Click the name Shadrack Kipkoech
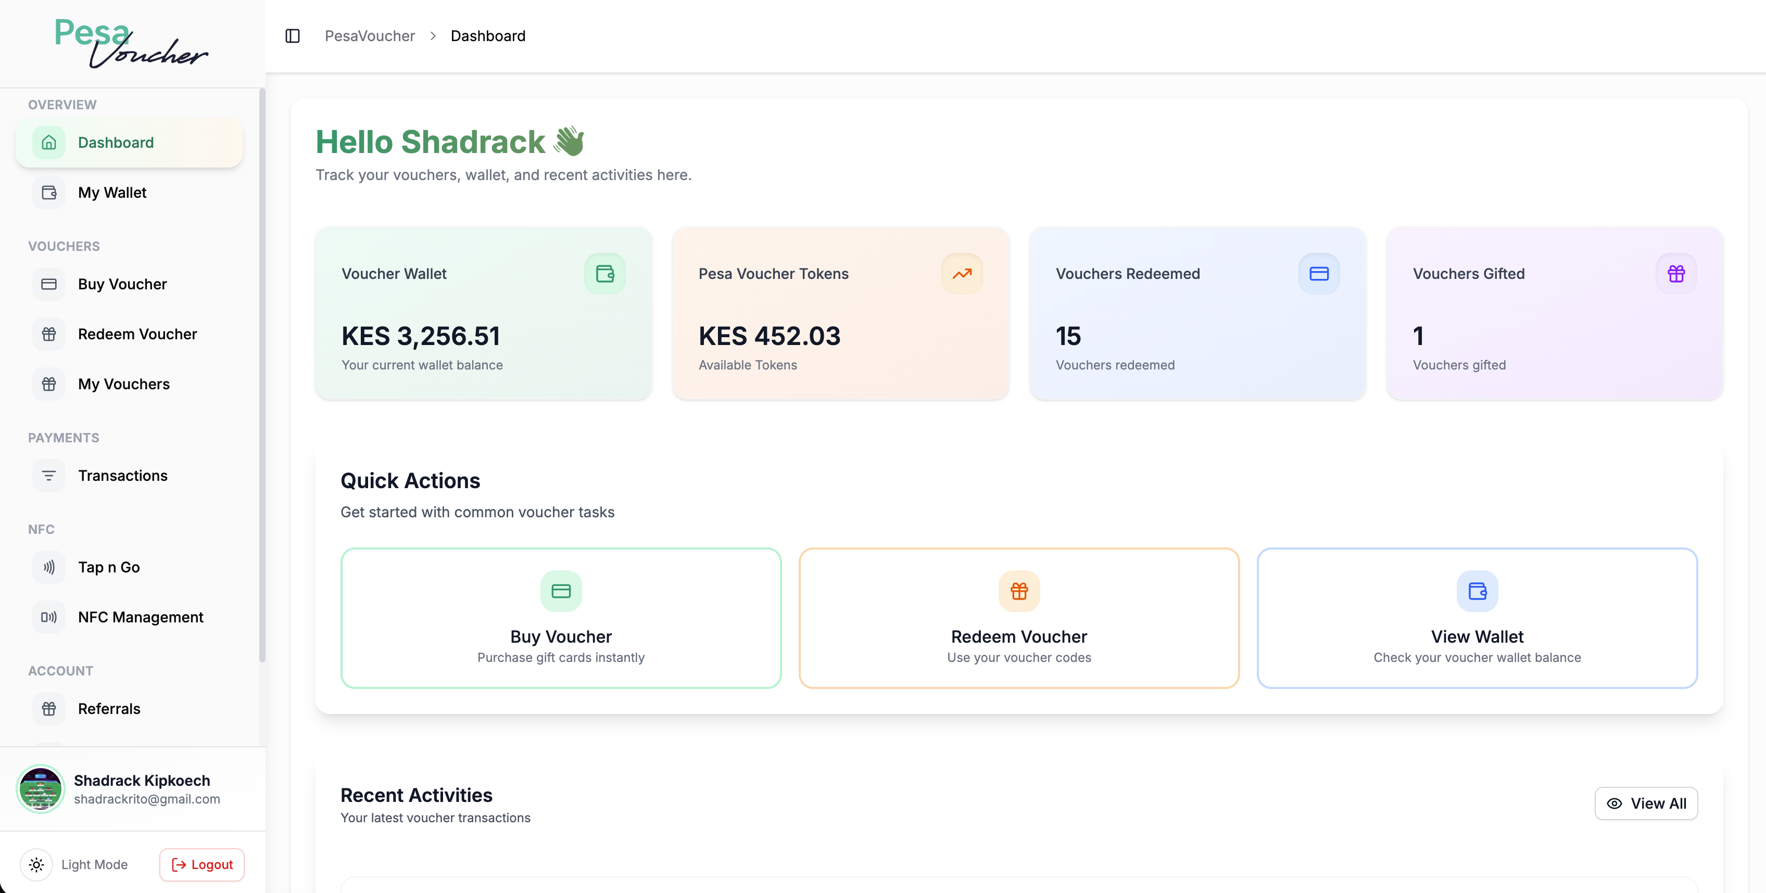 pyautogui.click(x=142, y=781)
